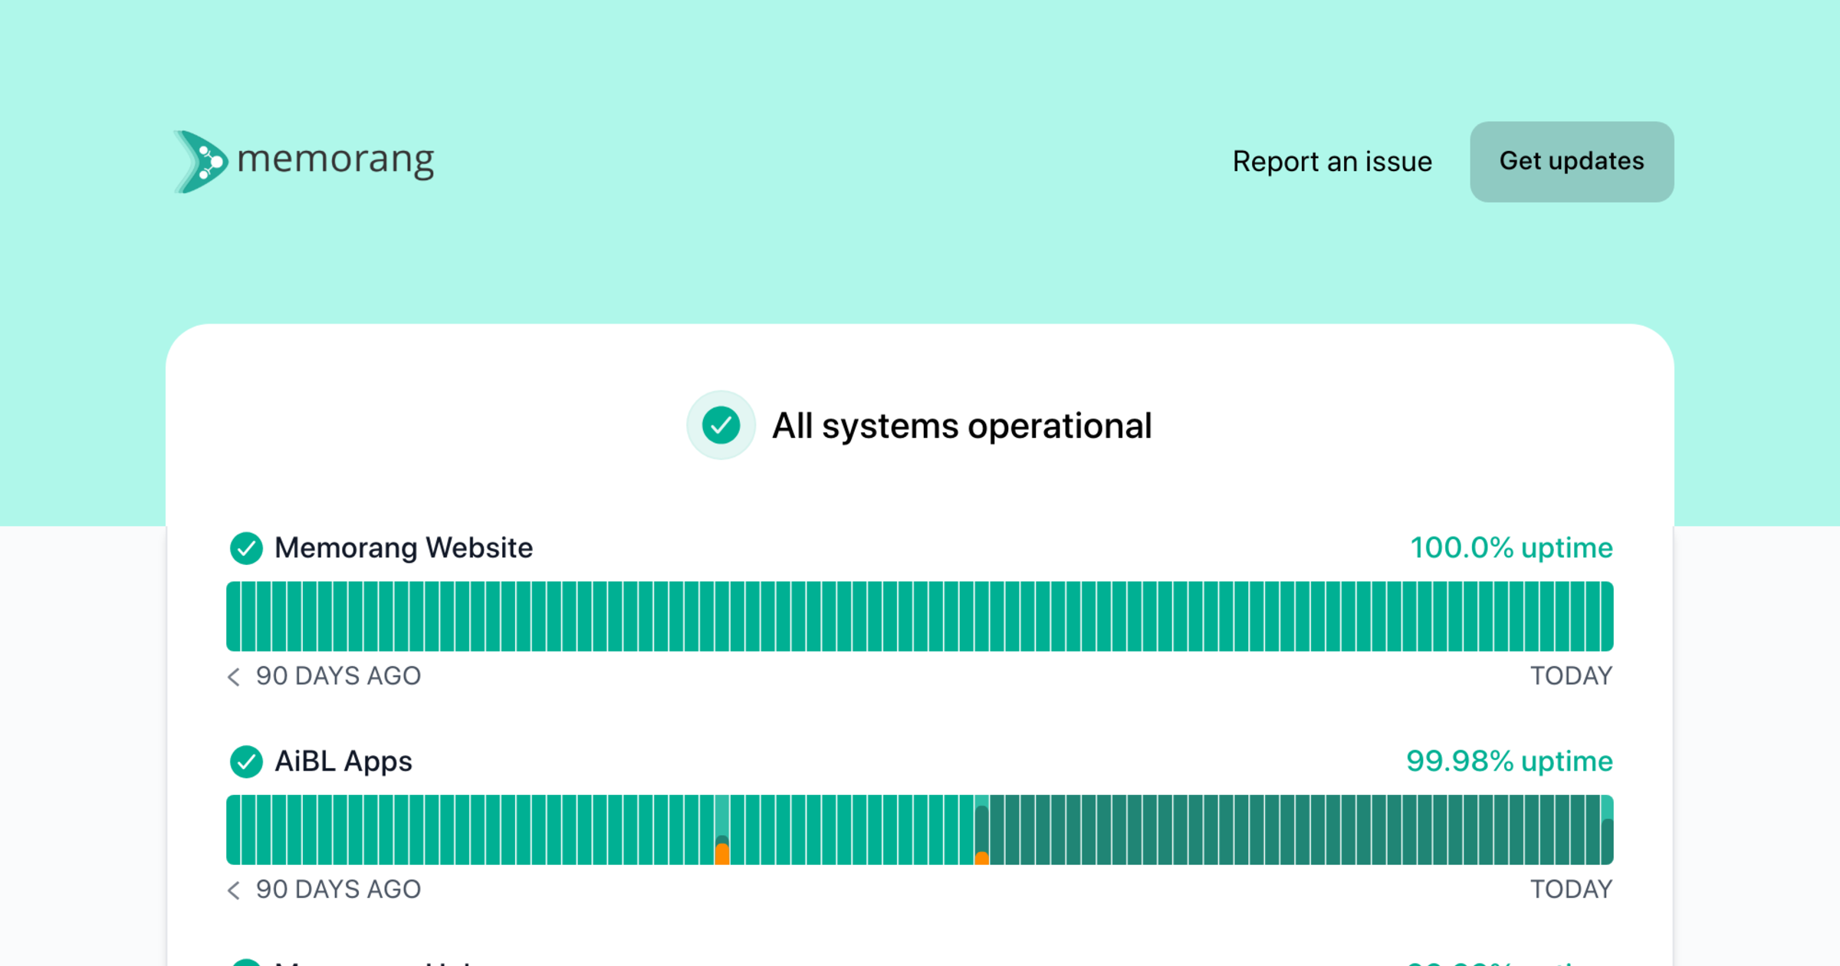
Task: Click the 100.0% uptime label
Action: tap(1511, 548)
